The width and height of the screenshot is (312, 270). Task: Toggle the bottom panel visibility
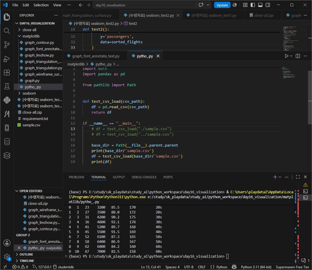(x=260, y=5)
